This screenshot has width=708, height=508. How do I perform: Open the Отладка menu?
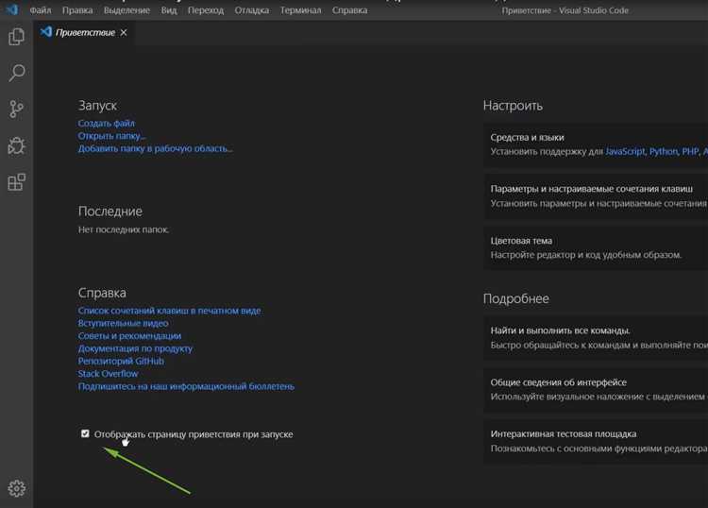(251, 10)
